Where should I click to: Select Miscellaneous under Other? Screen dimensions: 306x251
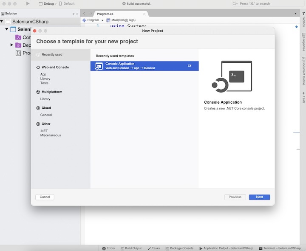(51, 135)
